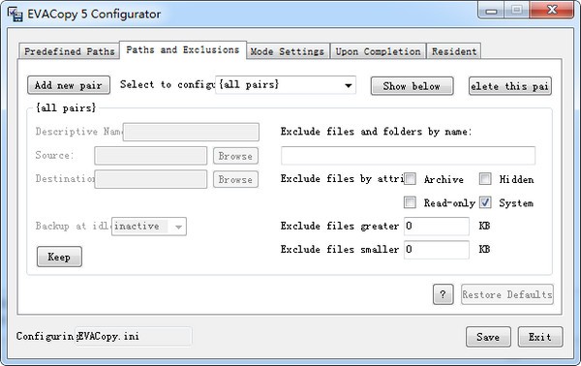Select the Paths and Exclusions tab
The image size is (581, 366).
[x=183, y=49]
